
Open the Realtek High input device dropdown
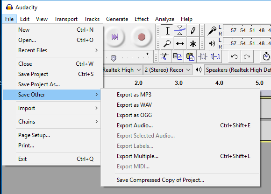point(122,70)
